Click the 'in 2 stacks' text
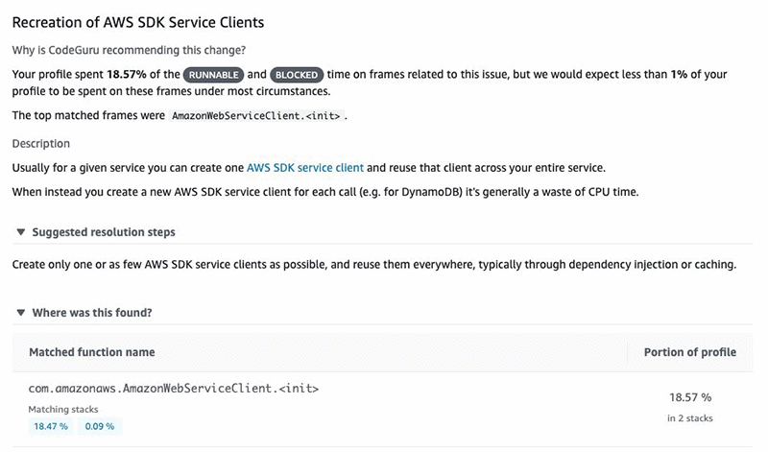The height and width of the screenshot is (452, 768). tap(689, 418)
